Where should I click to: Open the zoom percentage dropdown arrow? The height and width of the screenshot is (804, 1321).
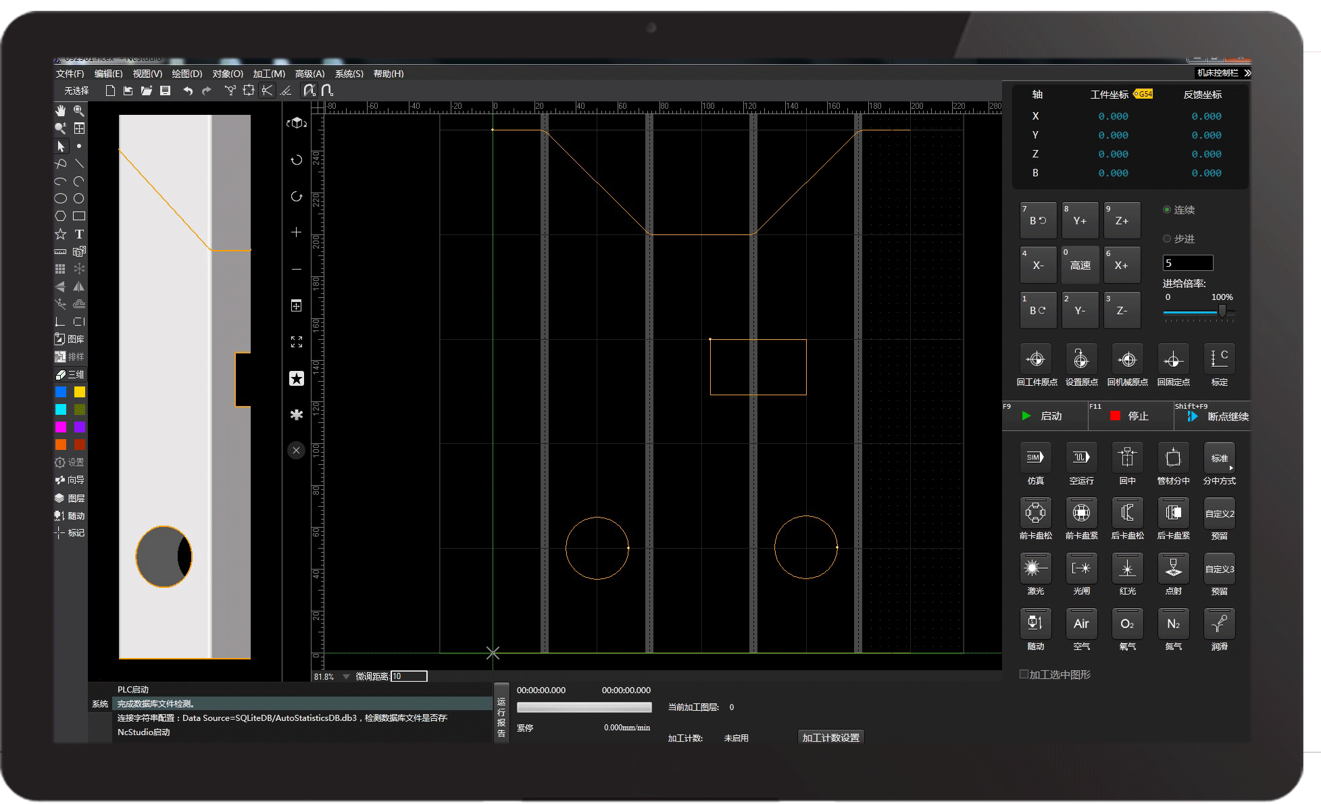click(346, 676)
